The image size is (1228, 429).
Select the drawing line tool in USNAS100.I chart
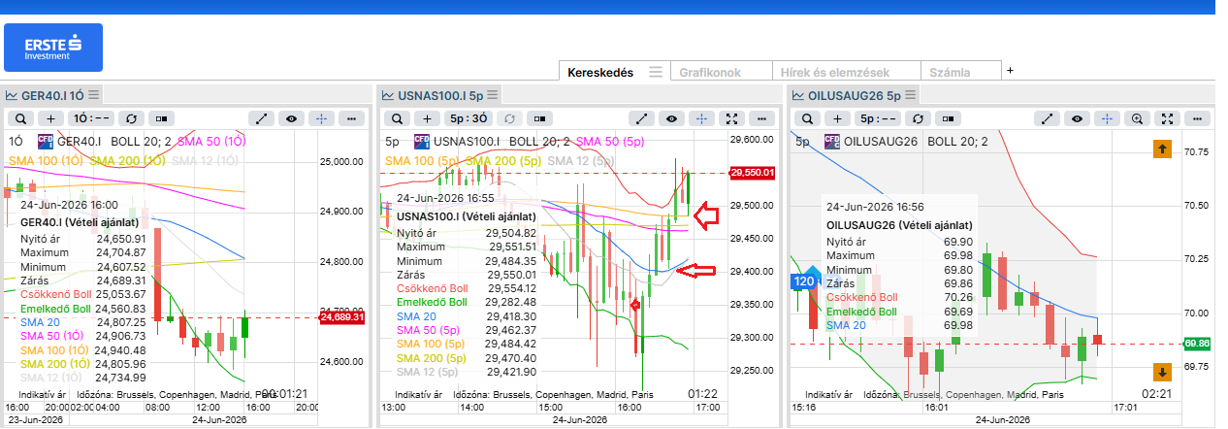tap(640, 118)
